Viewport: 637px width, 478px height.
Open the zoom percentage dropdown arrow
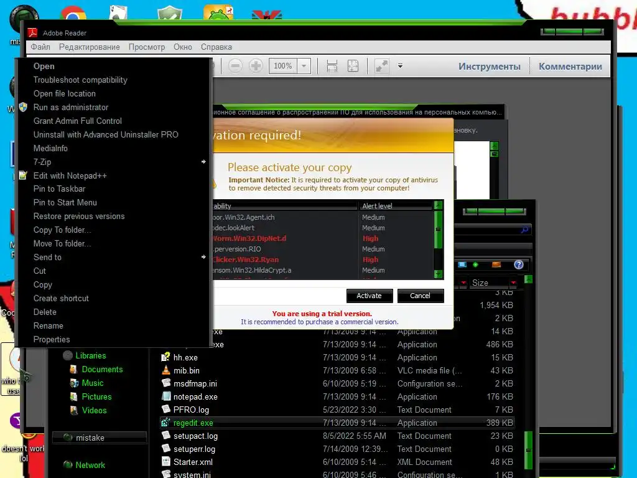[304, 66]
